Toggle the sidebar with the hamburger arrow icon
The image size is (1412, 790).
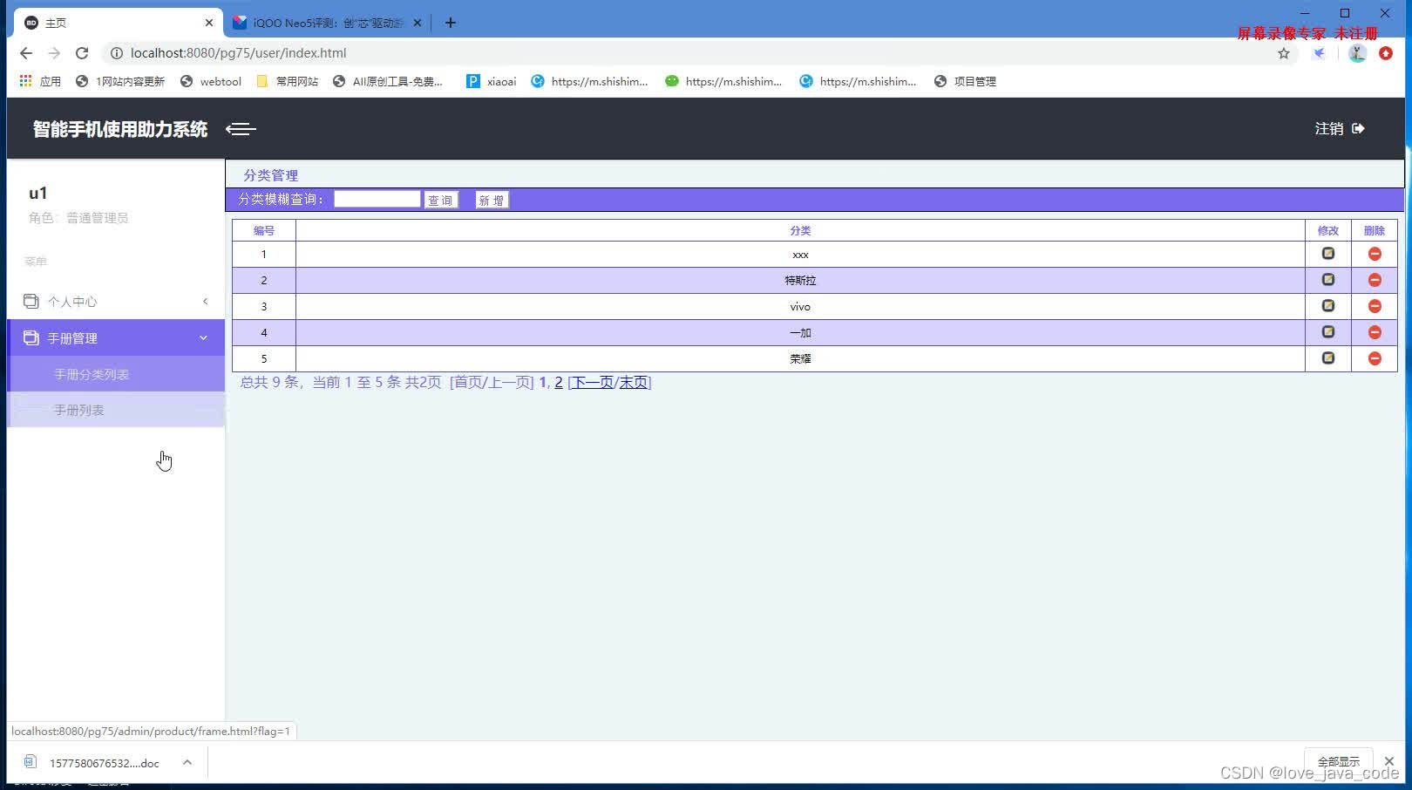241,129
